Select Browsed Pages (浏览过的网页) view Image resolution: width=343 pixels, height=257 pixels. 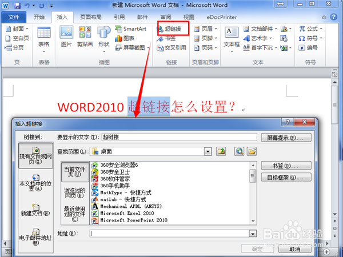(x=75, y=193)
